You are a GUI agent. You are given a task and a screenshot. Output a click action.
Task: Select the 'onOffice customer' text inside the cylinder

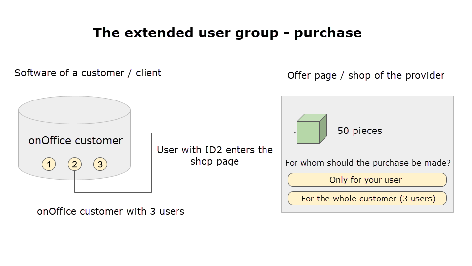pos(76,140)
